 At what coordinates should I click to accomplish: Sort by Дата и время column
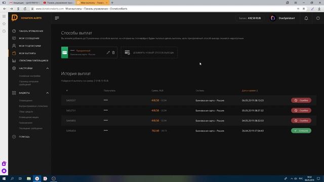coord(250,90)
